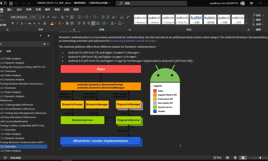The width and height of the screenshot is (268, 161).
Task: Open the Customize Quick Access Toolbar dropdown
Action: (x=29, y=3)
